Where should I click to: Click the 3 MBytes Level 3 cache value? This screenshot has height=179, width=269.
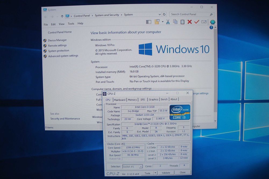(x=168, y=158)
